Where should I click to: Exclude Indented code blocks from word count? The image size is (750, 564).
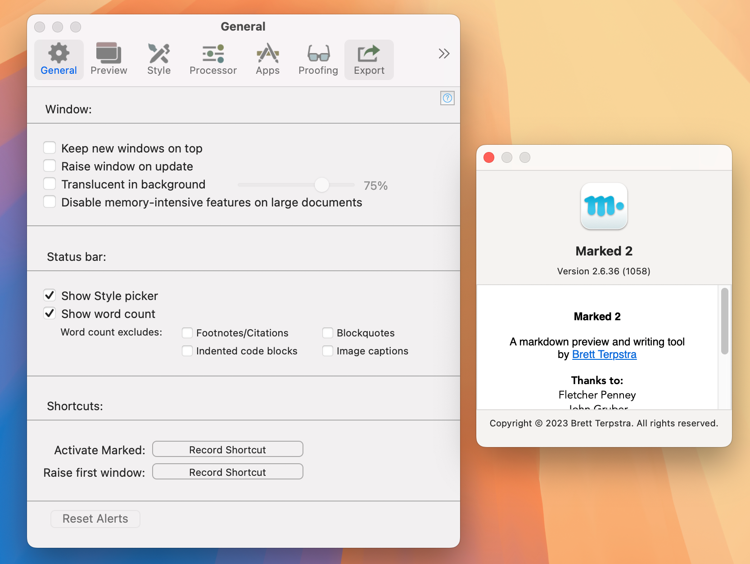coord(187,351)
